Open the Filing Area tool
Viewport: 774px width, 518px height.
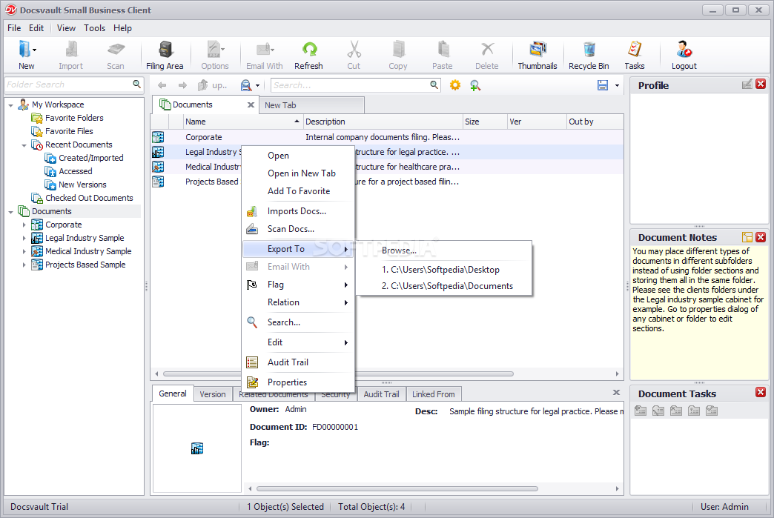(165, 56)
